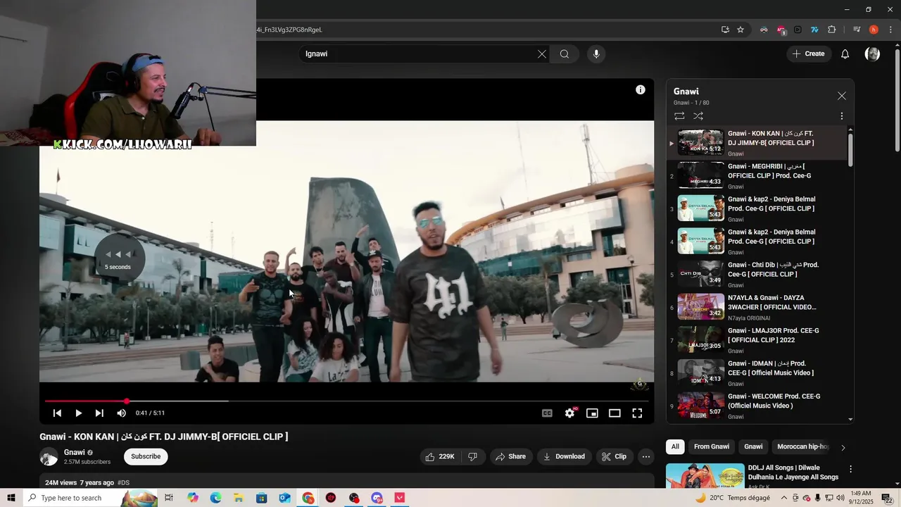
Task: Open Chrome media controls icon
Action: pos(857,30)
